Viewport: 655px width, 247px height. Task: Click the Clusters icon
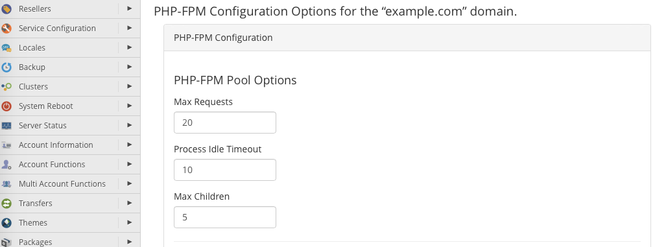[x=6, y=86]
